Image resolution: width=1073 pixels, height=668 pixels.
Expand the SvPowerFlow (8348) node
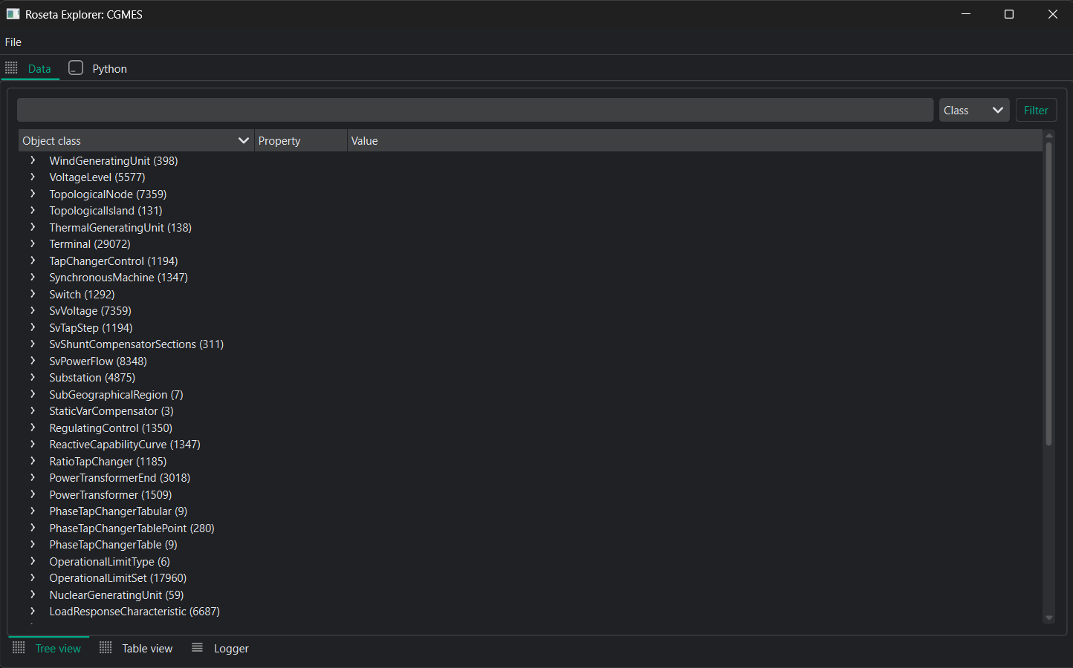click(33, 361)
